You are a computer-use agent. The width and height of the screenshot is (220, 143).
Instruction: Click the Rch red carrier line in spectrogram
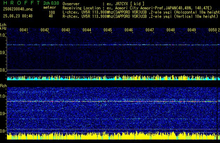[112, 101]
